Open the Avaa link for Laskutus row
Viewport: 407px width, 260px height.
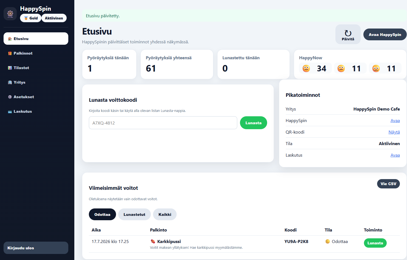395,155
